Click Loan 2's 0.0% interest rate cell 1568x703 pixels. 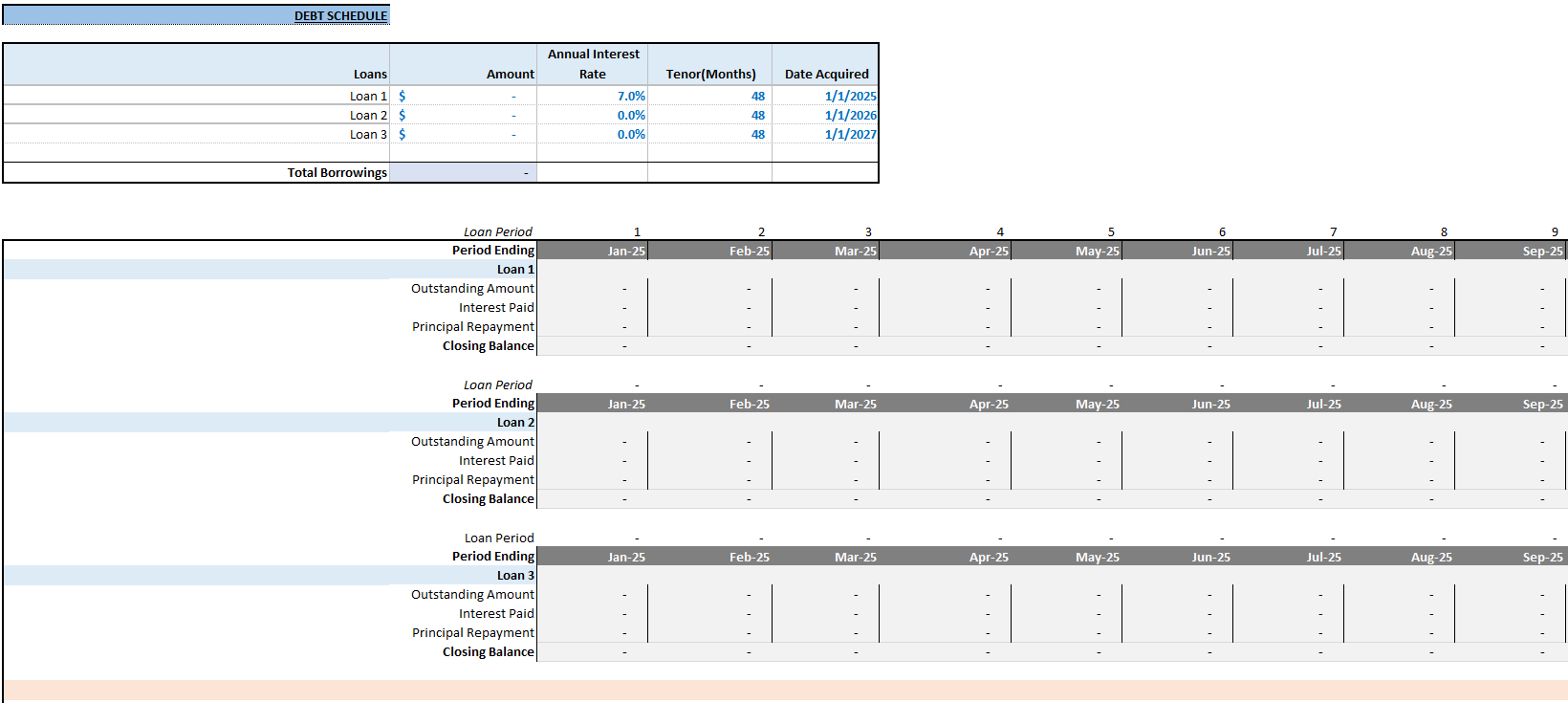pos(593,115)
